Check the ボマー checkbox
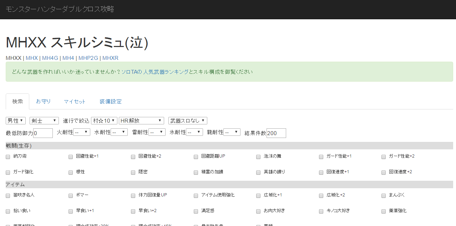This screenshot has height=226, width=456. point(71,196)
